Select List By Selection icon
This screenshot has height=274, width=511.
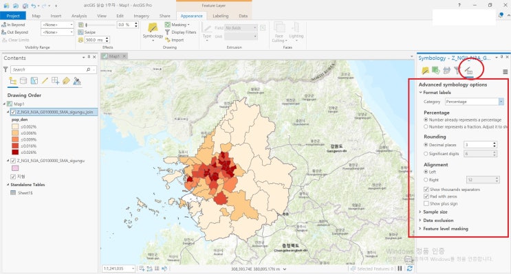click(34, 81)
